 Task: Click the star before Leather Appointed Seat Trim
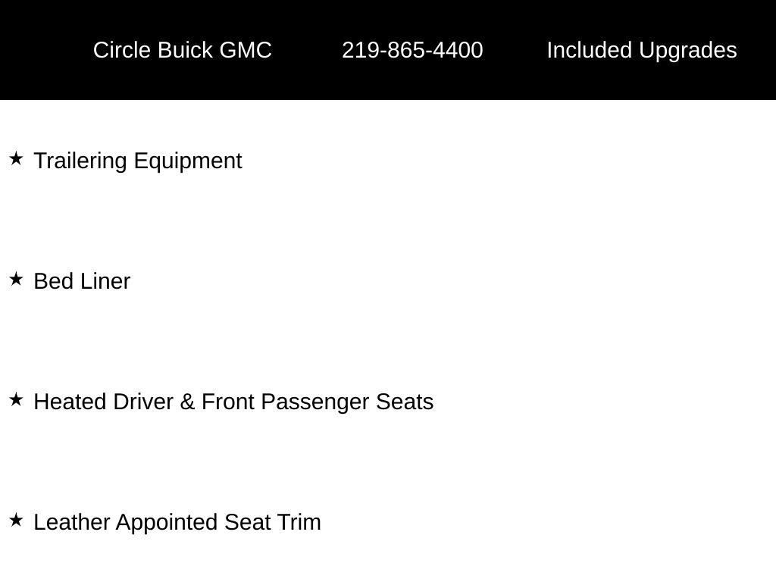point(16,521)
